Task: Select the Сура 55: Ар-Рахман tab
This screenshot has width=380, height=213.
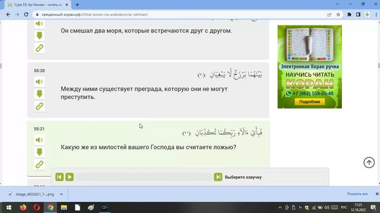Action: [37, 5]
